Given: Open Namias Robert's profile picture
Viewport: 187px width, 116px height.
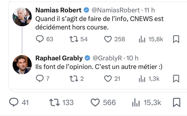Looking at the screenshot, I should click(22, 17).
